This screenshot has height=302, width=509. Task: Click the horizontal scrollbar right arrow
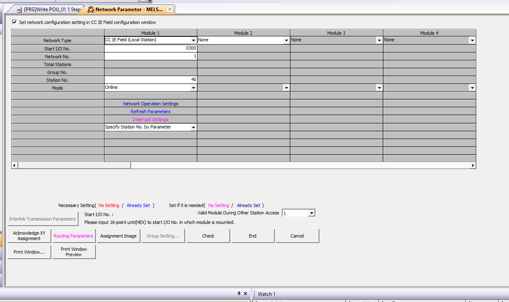tap(473, 165)
